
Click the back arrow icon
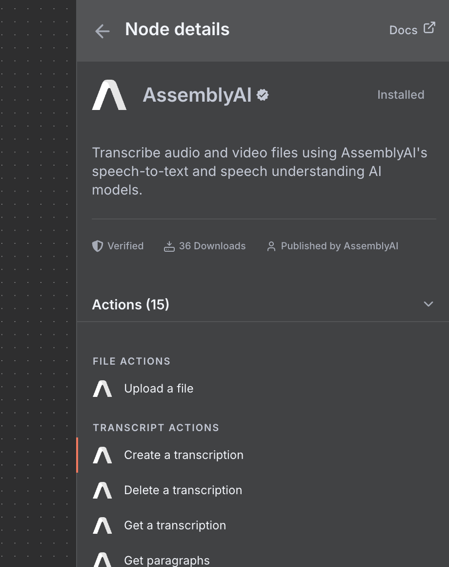point(102,31)
